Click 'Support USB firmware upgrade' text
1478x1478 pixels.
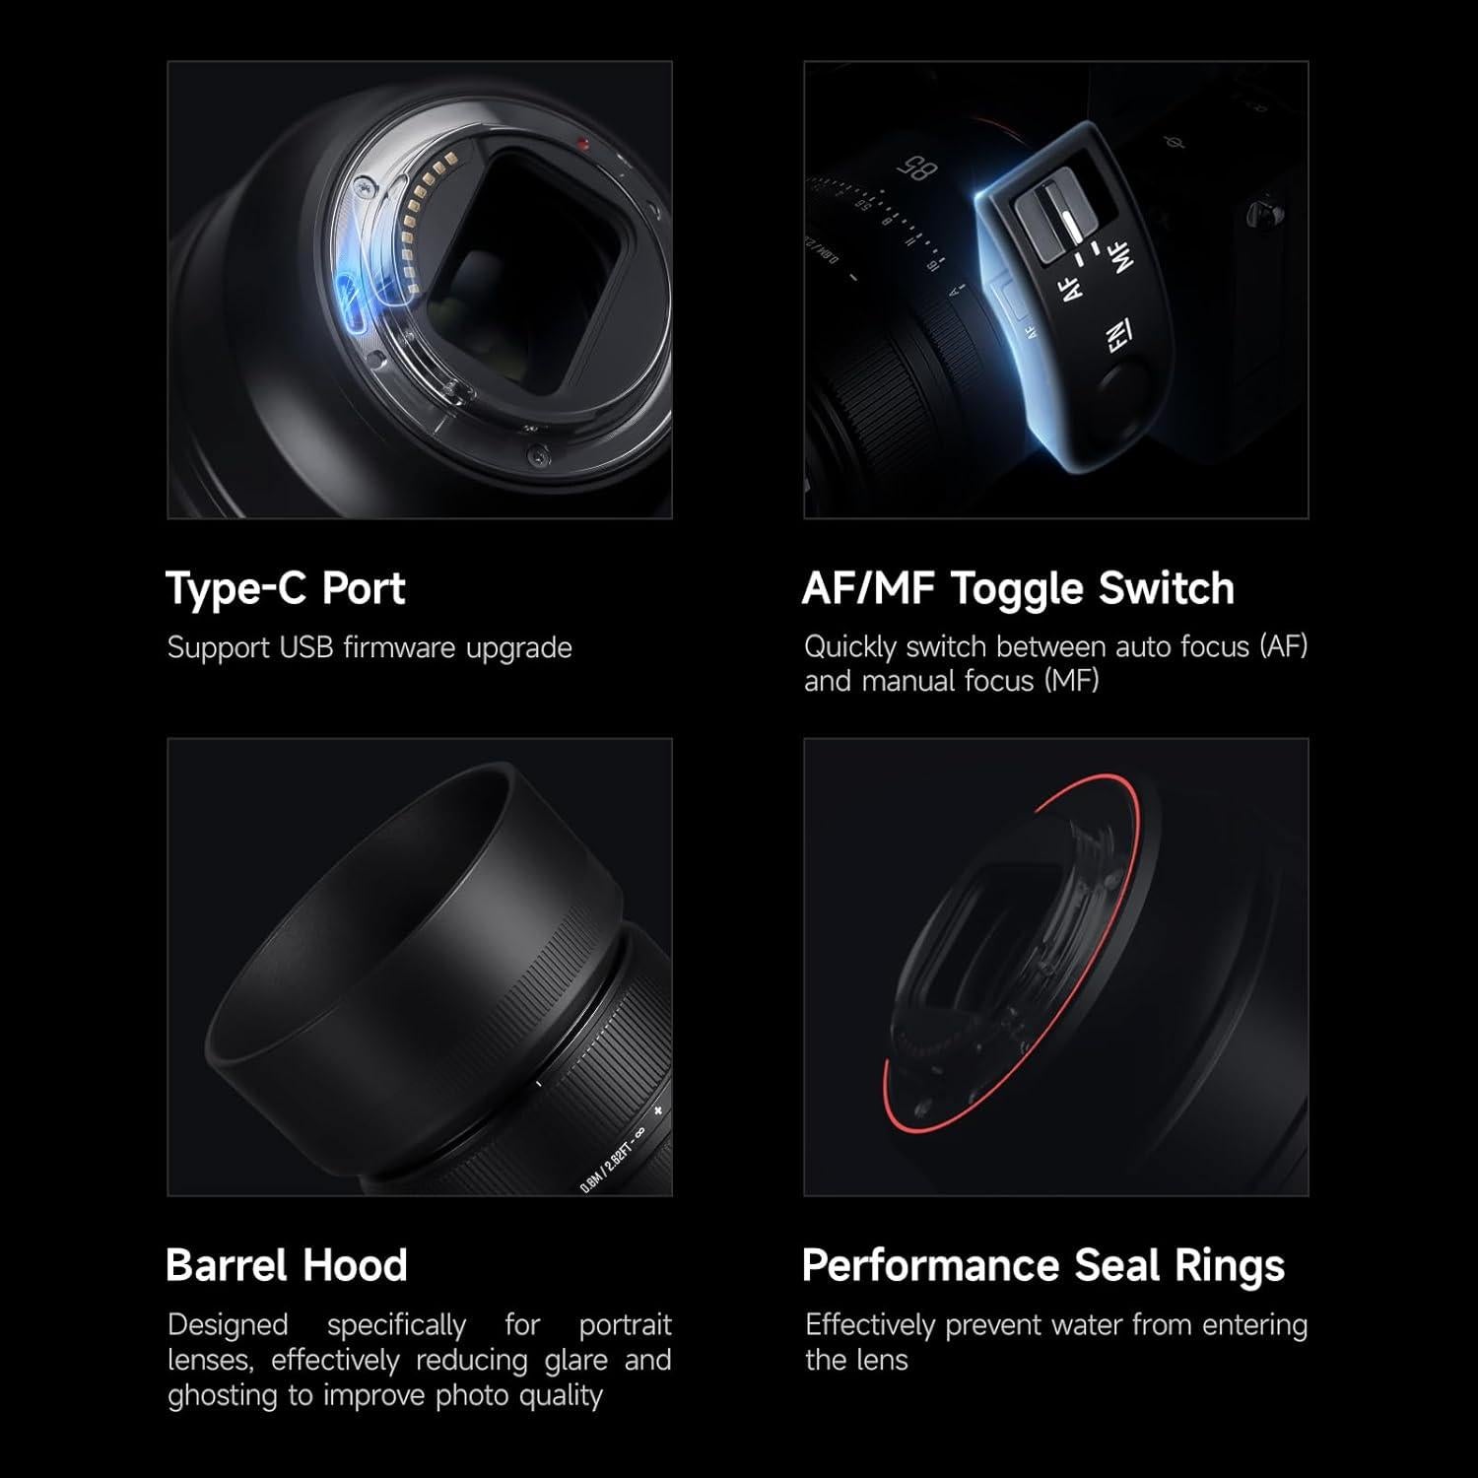click(369, 648)
